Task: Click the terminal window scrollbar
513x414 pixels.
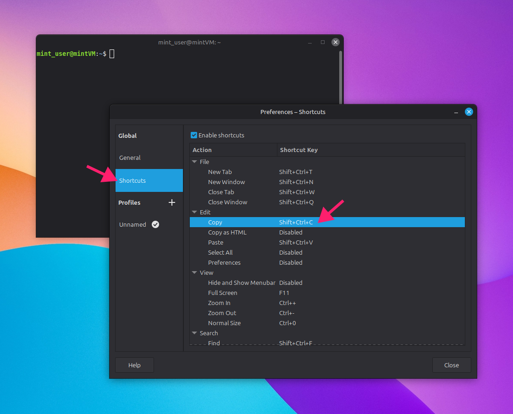Action: click(341, 77)
